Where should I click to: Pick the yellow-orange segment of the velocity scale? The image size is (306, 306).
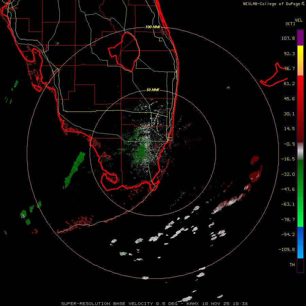tap(300, 61)
